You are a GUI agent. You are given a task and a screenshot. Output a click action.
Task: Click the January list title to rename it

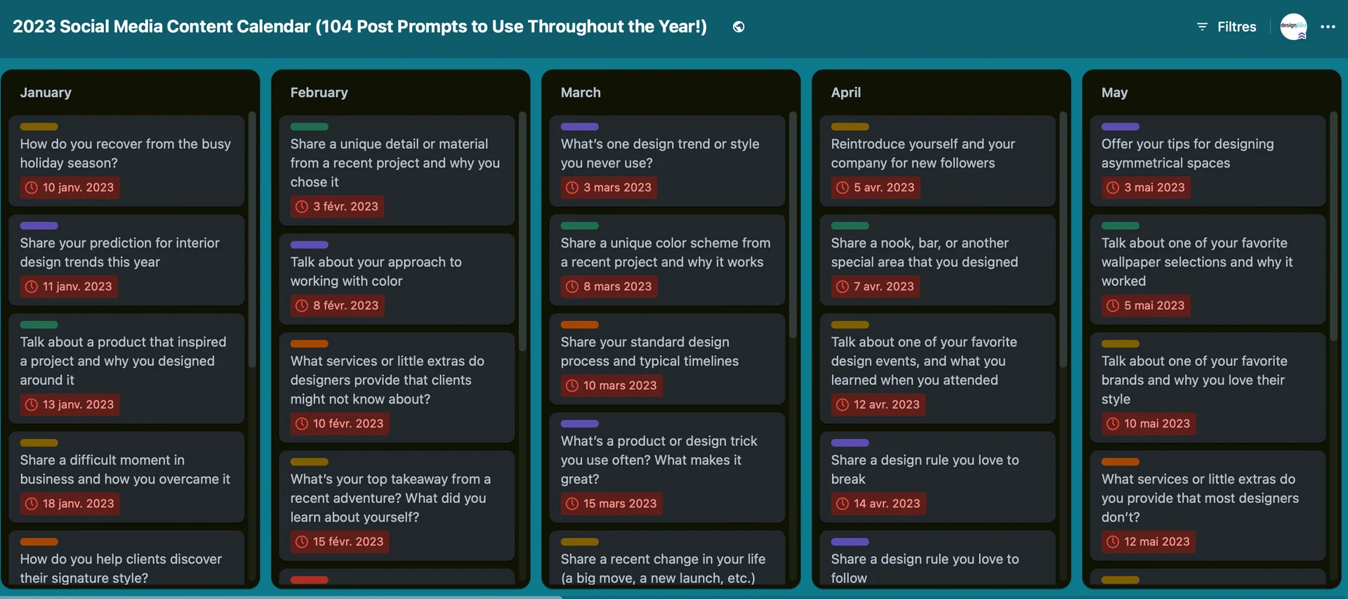[x=46, y=92]
